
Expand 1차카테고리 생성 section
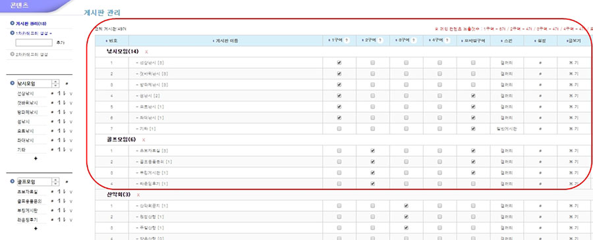coord(32,34)
